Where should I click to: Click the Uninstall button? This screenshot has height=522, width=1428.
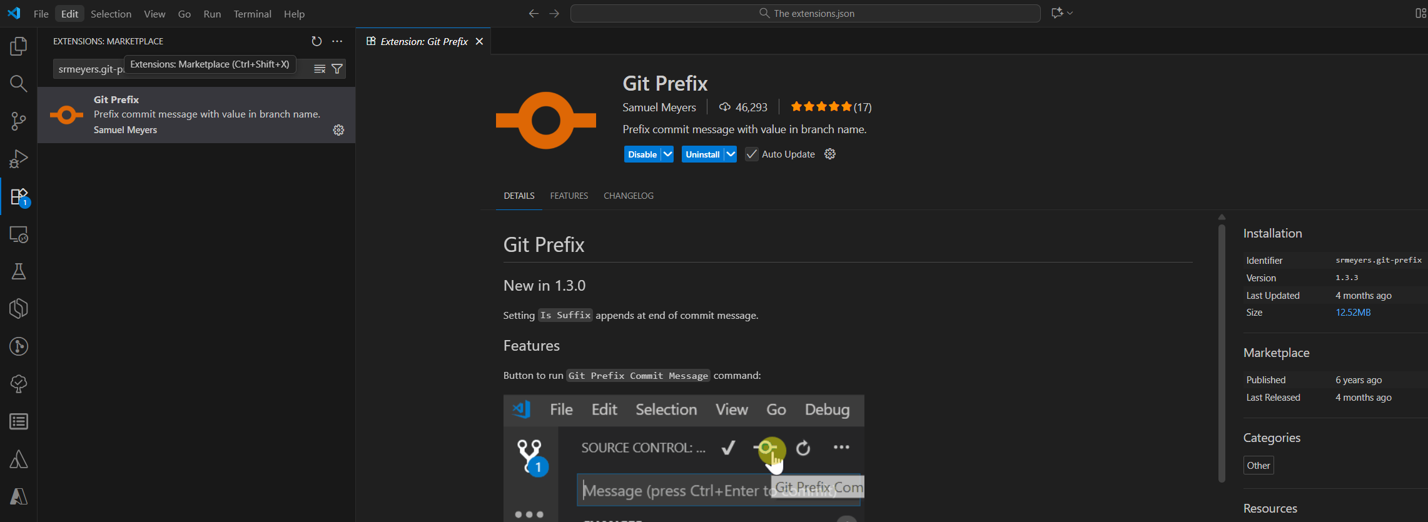point(702,154)
